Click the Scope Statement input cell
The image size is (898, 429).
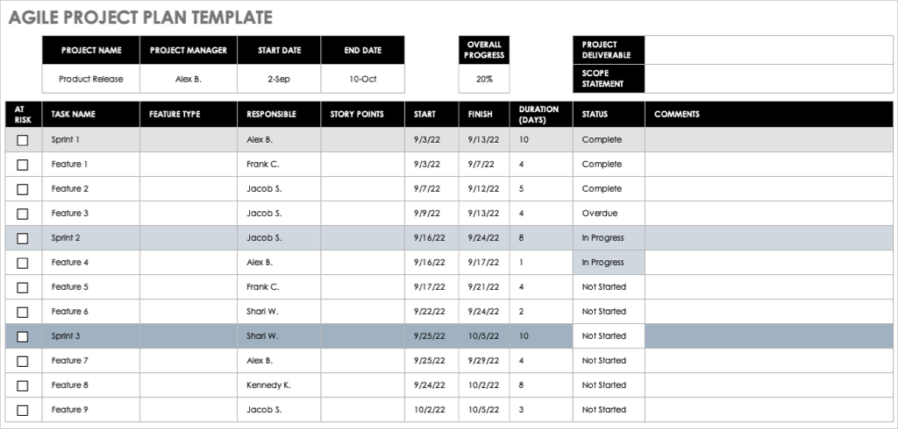(769, 79)
